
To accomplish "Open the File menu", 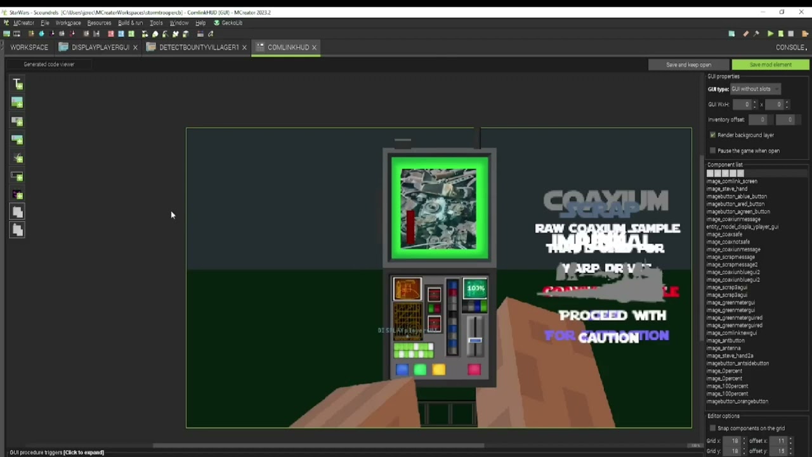I will point(45,23).
